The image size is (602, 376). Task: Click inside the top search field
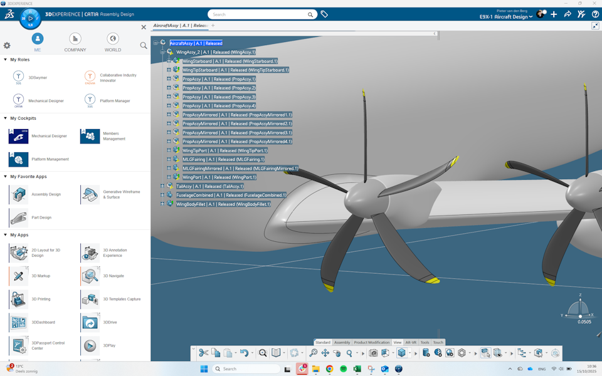click(257, 13)
